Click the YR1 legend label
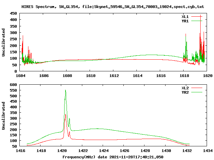This screenshot has width=214, height=160. (x=185, y=21)
